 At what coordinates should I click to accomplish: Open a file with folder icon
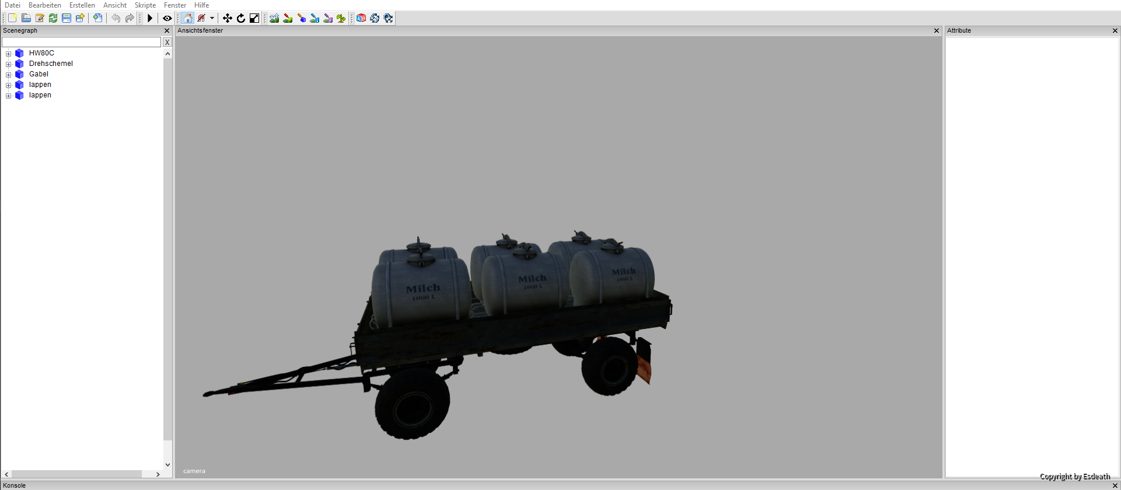[x=26, y=18]
